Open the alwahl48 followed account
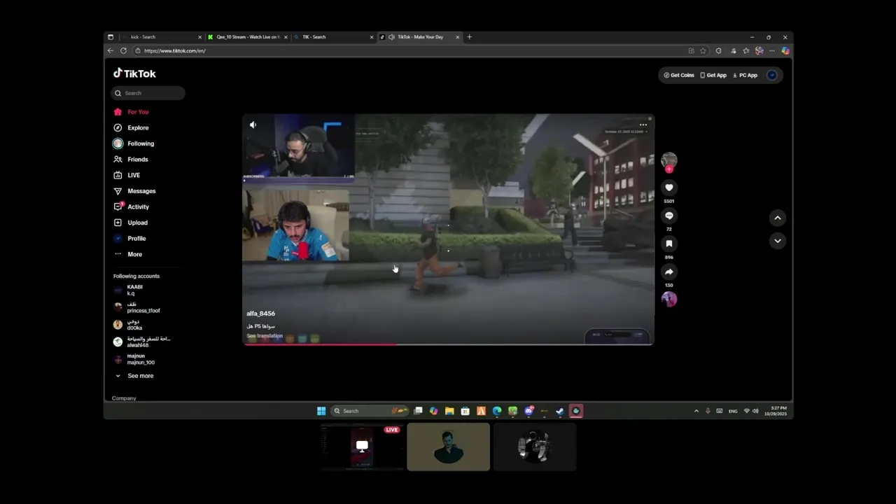The image size is (896, 504). [142, 342]
